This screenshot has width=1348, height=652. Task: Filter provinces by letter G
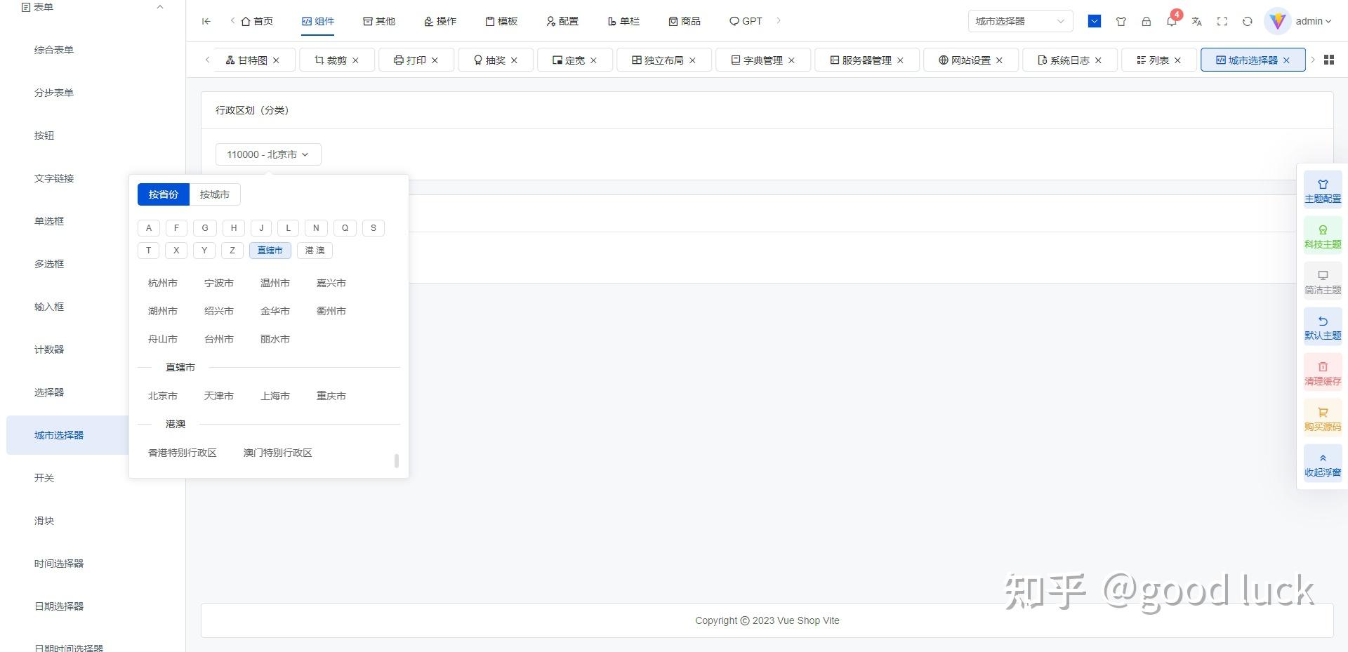pyautogui.click(x=205, y=228)
